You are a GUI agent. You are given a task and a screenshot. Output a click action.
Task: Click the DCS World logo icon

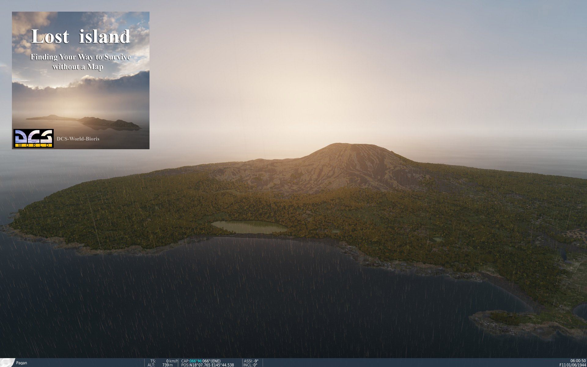click(x=34, y=139)
